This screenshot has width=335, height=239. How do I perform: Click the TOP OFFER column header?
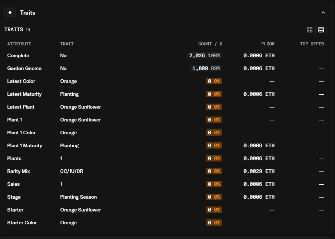[x=312, y=44]
